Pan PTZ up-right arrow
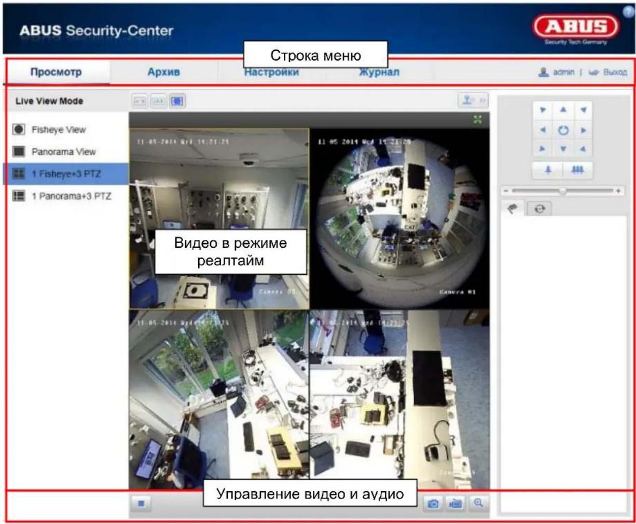Screen dimensions: 636x524 [x=583, y=110]
